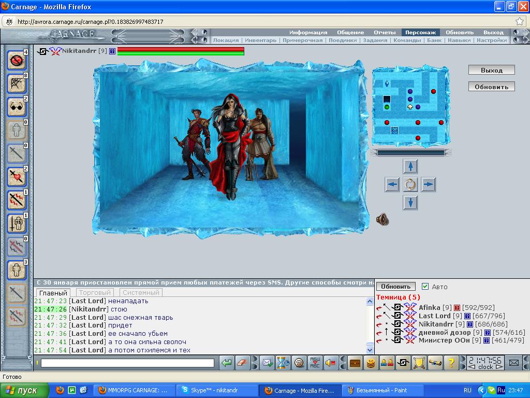This screenshot has width=530, height=398.
Task: Open the shield with crossed swords icon
Action: 419,363
